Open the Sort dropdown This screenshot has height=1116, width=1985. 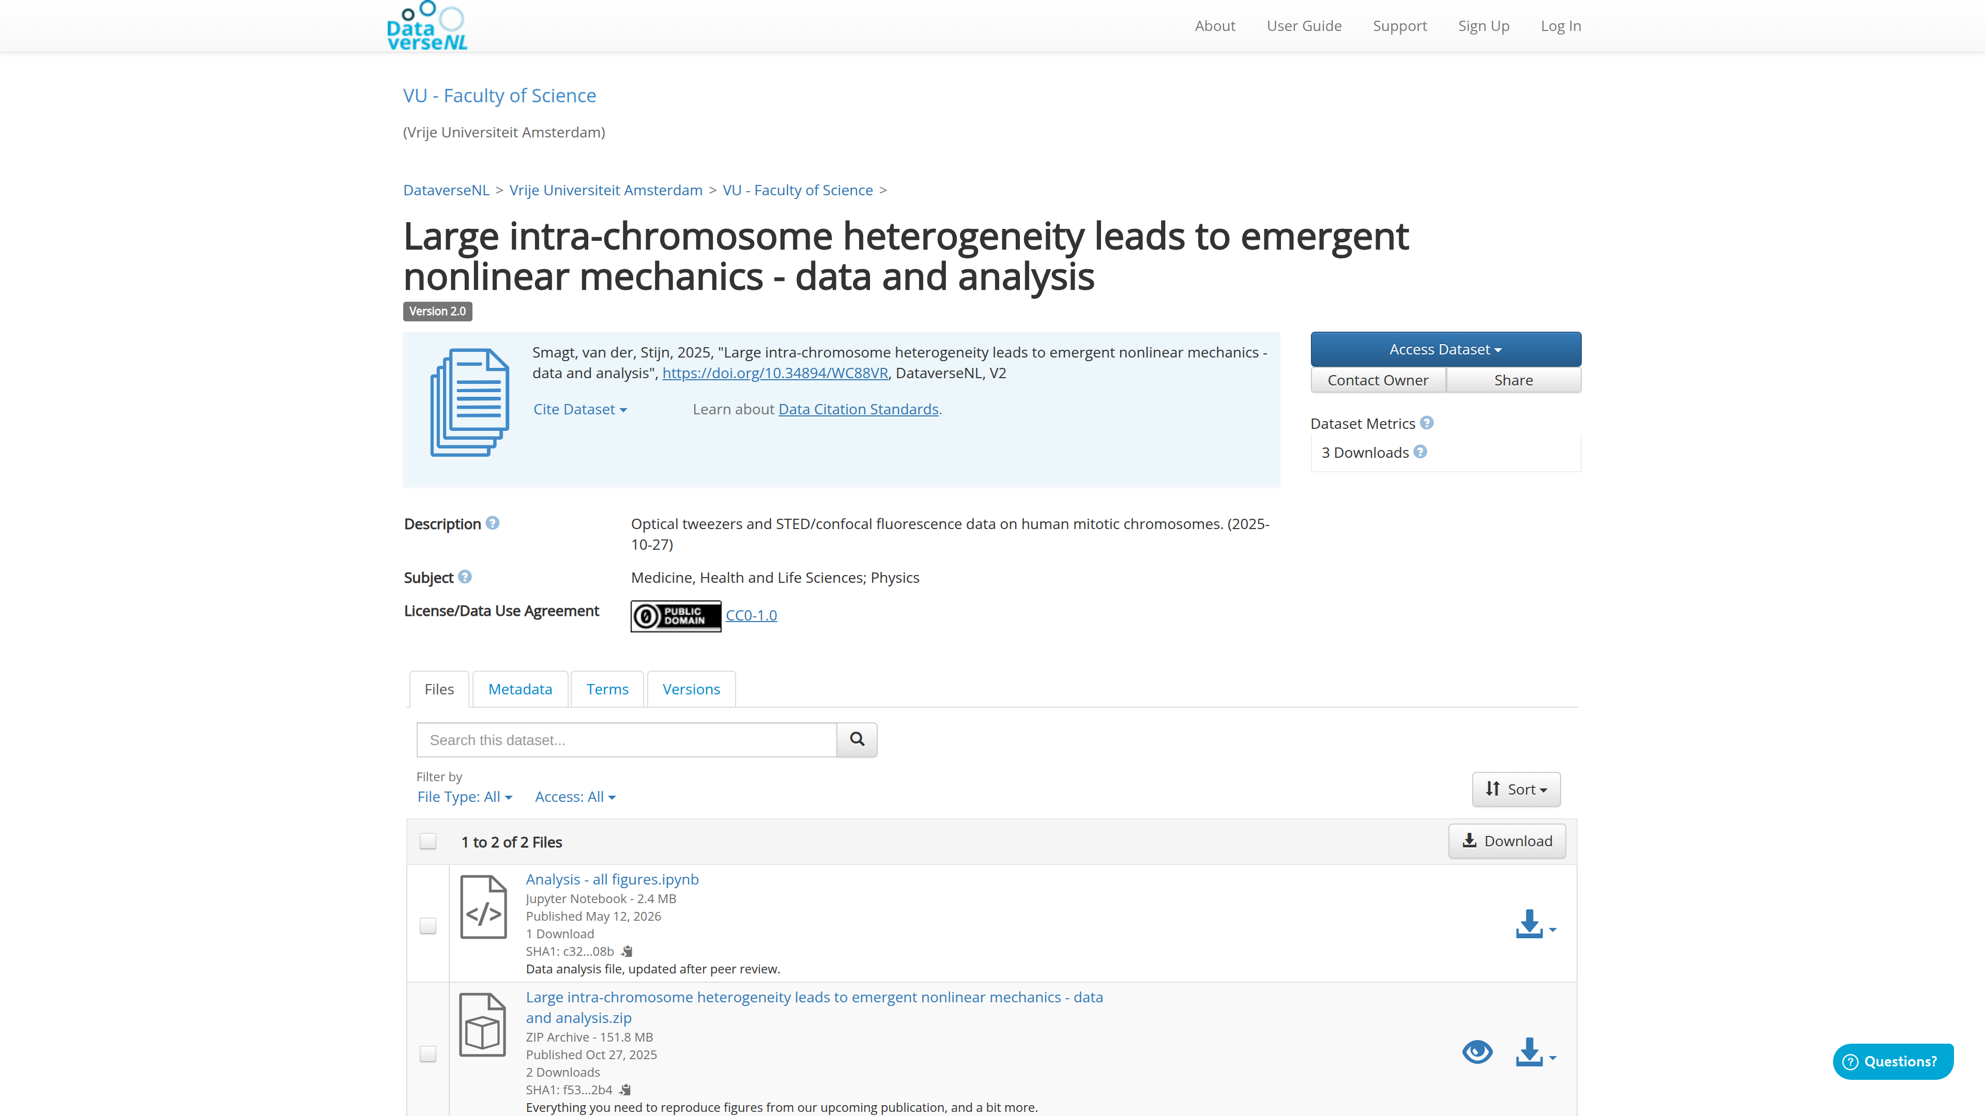click(x=1516, y=789)
